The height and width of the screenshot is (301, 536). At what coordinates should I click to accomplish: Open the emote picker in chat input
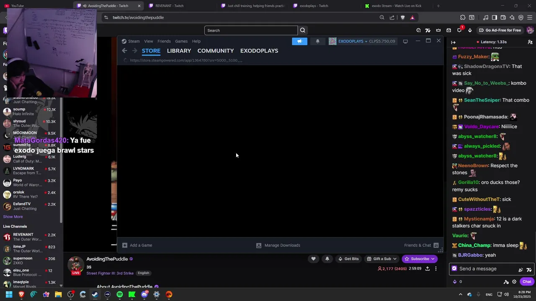529,270
